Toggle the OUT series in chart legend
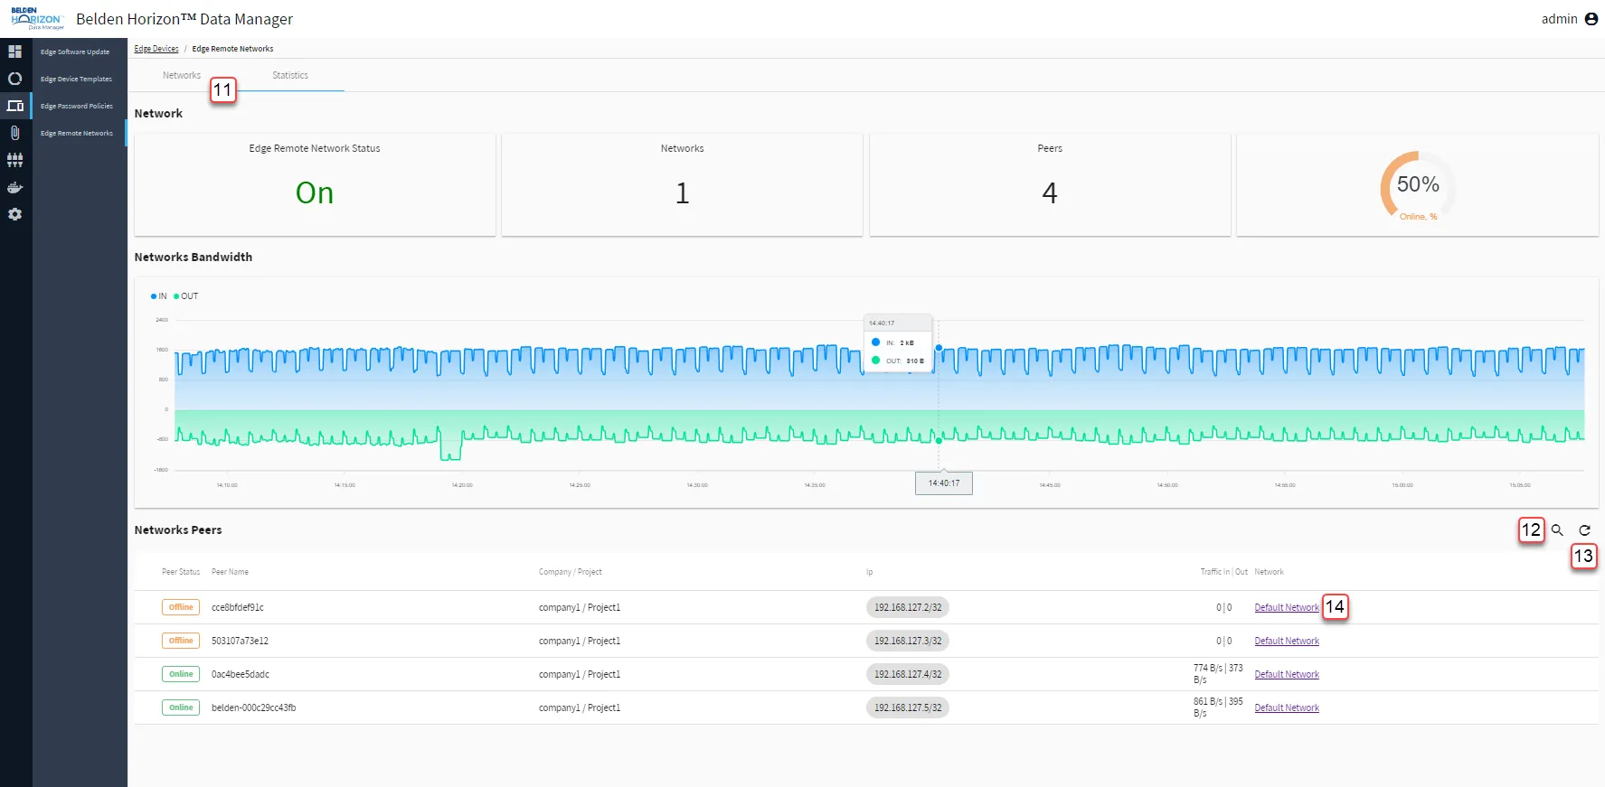 [x=186, y=296]
